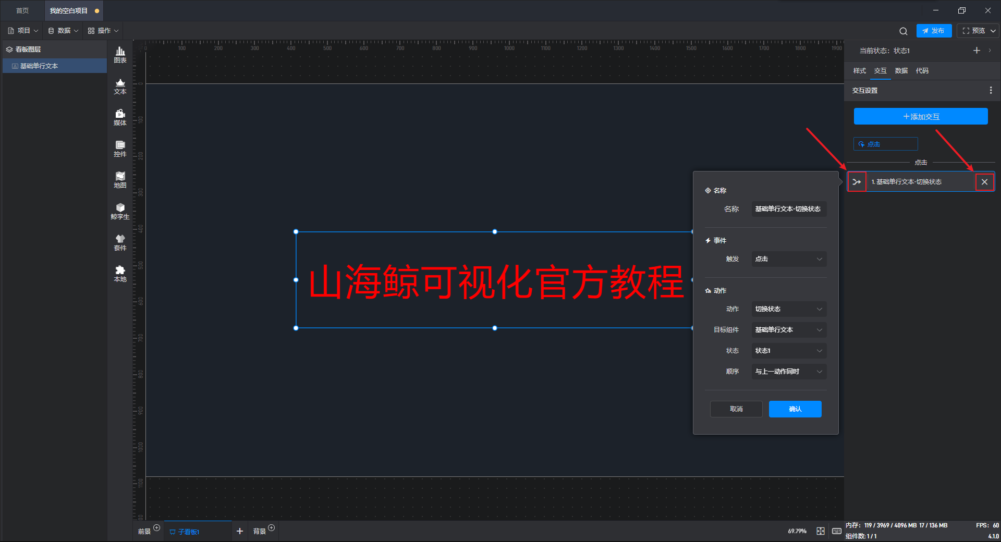This screenshot has width=1001, height=542.
Task: Click the search magnifier icon in top toolbar
Action: [904, 31]
